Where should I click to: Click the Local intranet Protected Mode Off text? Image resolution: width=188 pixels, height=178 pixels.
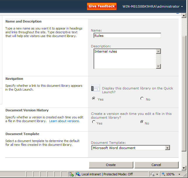(x=107, y=174)
